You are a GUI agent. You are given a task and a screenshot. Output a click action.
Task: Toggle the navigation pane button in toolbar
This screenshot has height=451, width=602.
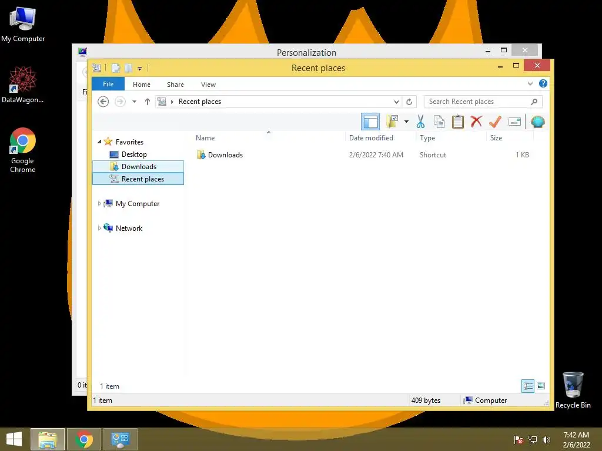[370, 122]
